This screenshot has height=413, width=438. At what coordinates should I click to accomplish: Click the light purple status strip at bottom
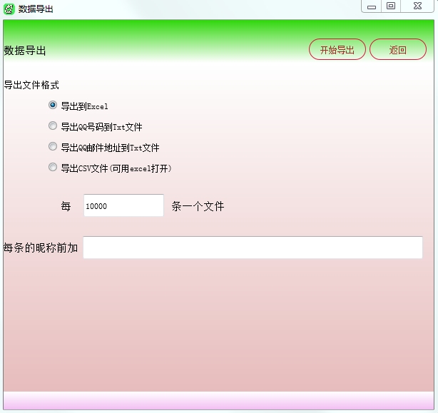[x=218, y=401]
